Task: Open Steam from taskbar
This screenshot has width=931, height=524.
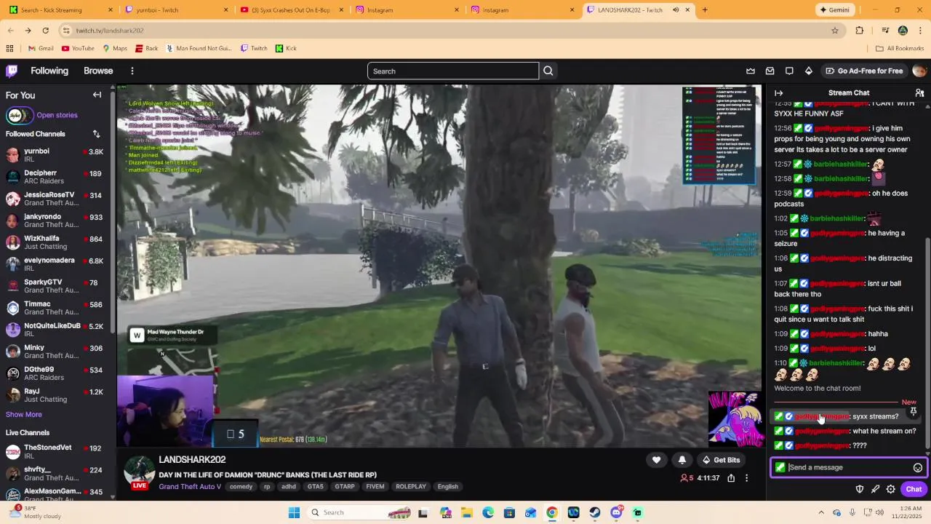Action: 595,512
